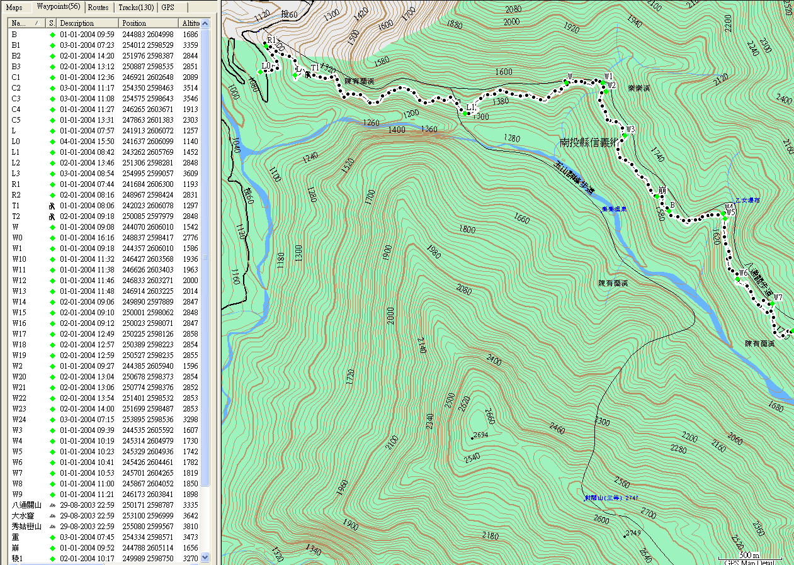Select waypoint W9 by its name
The width and height of the screenshot is (794, 565).
coord(17,495)
